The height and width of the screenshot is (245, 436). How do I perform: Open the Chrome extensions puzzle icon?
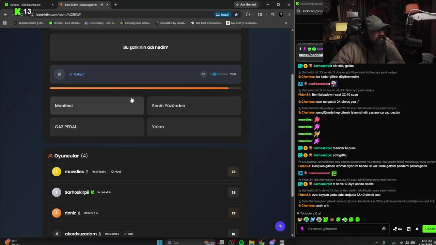pyautogui.click(x=248, y=14)
